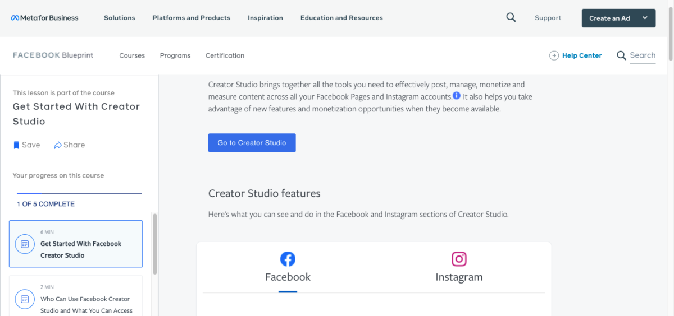The height and width of the screenshot is (316, 674).
Task: Click the Meta for Business logo
Action: pos(45,18)
